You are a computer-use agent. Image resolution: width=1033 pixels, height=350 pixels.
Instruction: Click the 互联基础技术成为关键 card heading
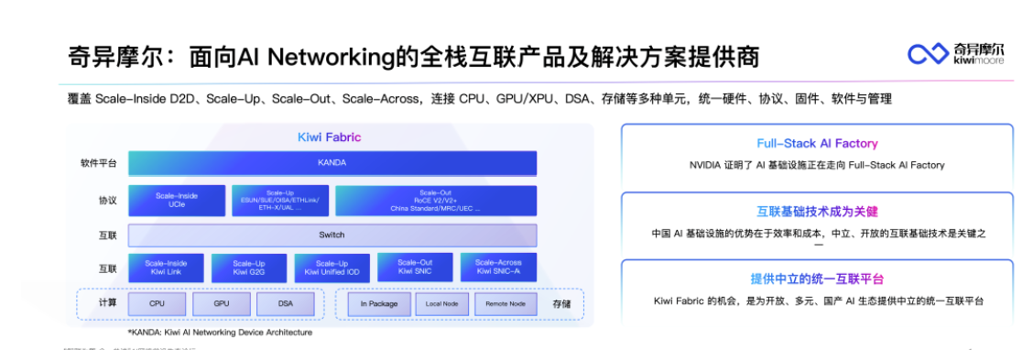(817, 213)
